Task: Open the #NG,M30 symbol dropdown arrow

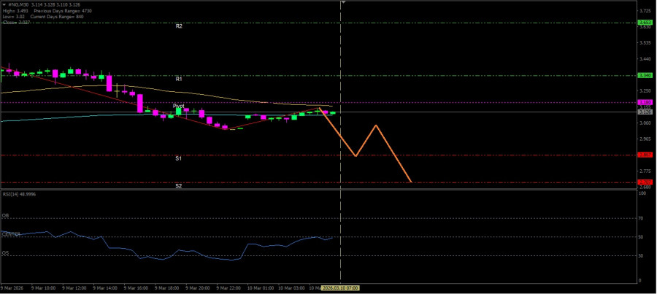Action: click(x=4, y=4)
